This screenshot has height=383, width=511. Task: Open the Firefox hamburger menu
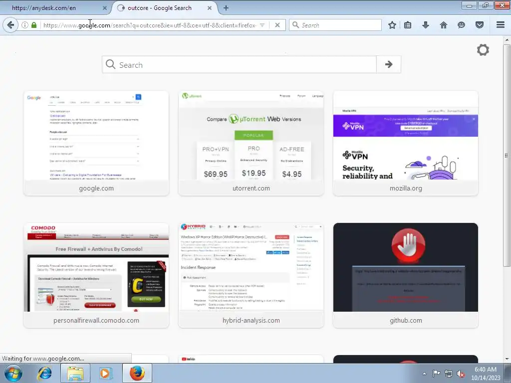[501, 25]
